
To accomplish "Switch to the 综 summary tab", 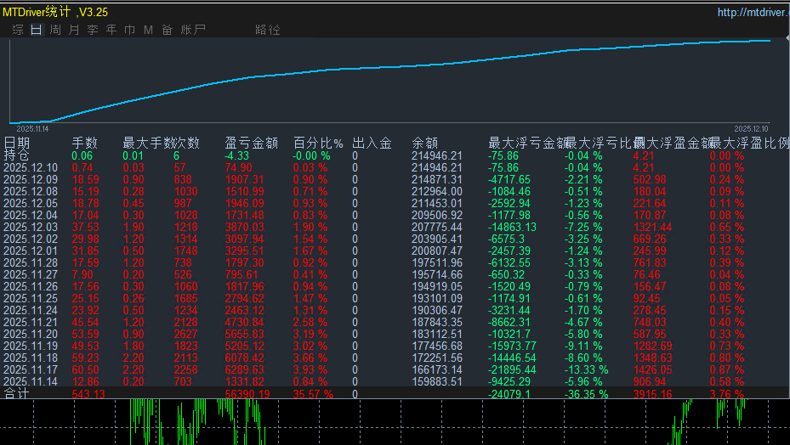I will 18,30.
